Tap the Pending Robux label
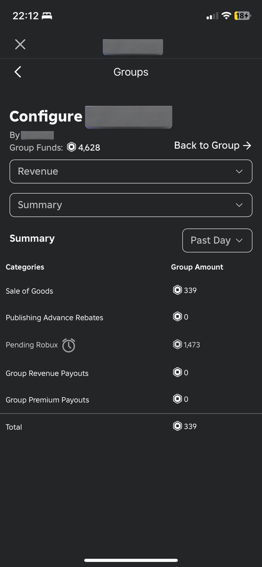The height and width of the screenshot is (567, 262). pos(32,345)
